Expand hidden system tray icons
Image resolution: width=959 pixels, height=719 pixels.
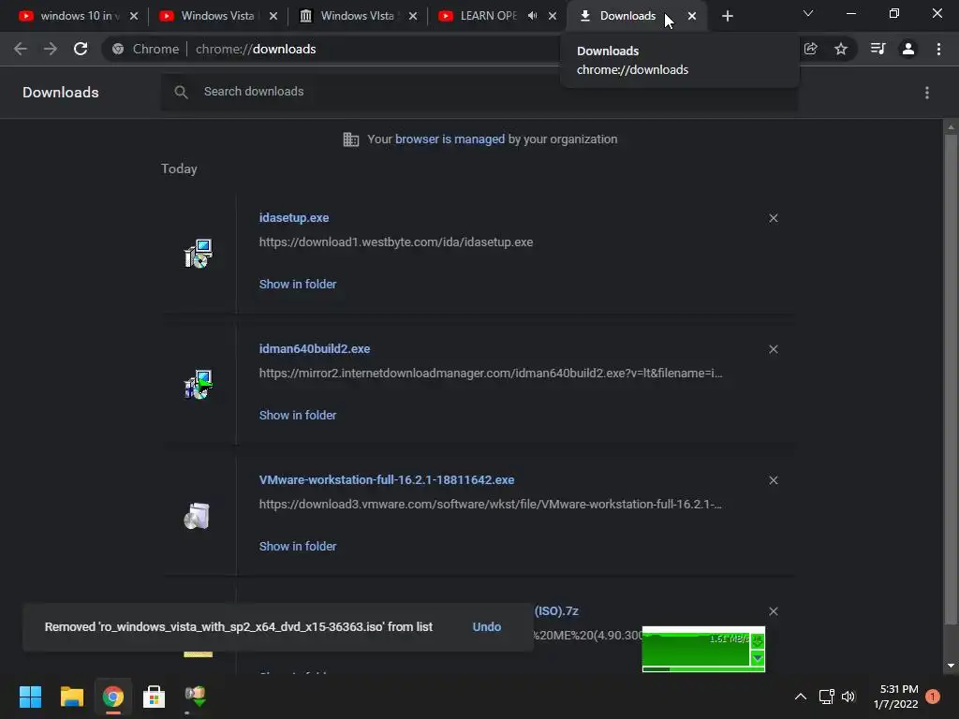coord(800,697)
